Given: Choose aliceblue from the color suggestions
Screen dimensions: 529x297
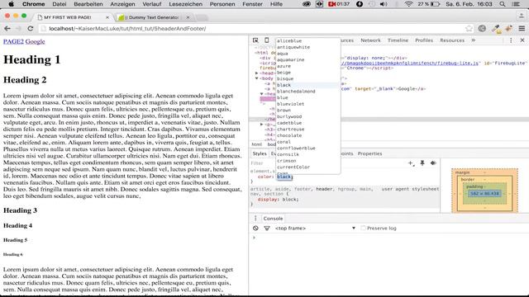Looking at the screenshot, I should click(x=307, y=40).
